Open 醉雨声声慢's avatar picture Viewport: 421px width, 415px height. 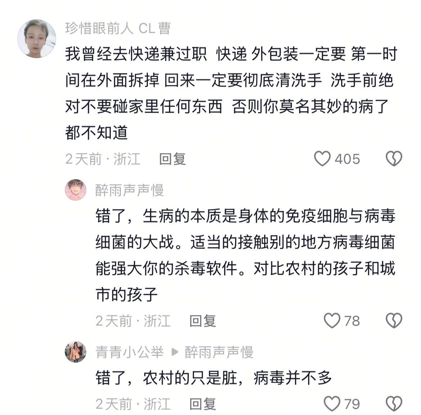point(76,190)
